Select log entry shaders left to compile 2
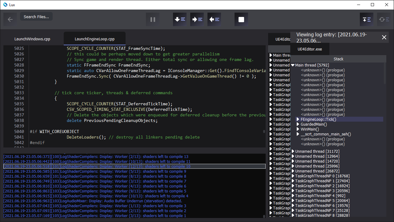This screenshot has width=394, height=222. [135, 211]
